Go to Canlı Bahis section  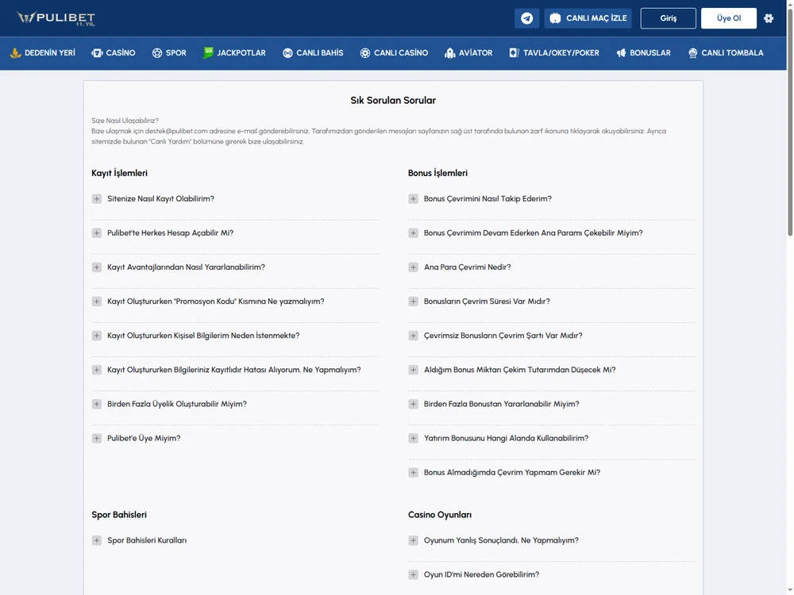[x=313, y=53]
